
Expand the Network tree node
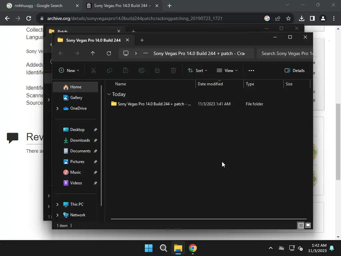click(57, 215)
